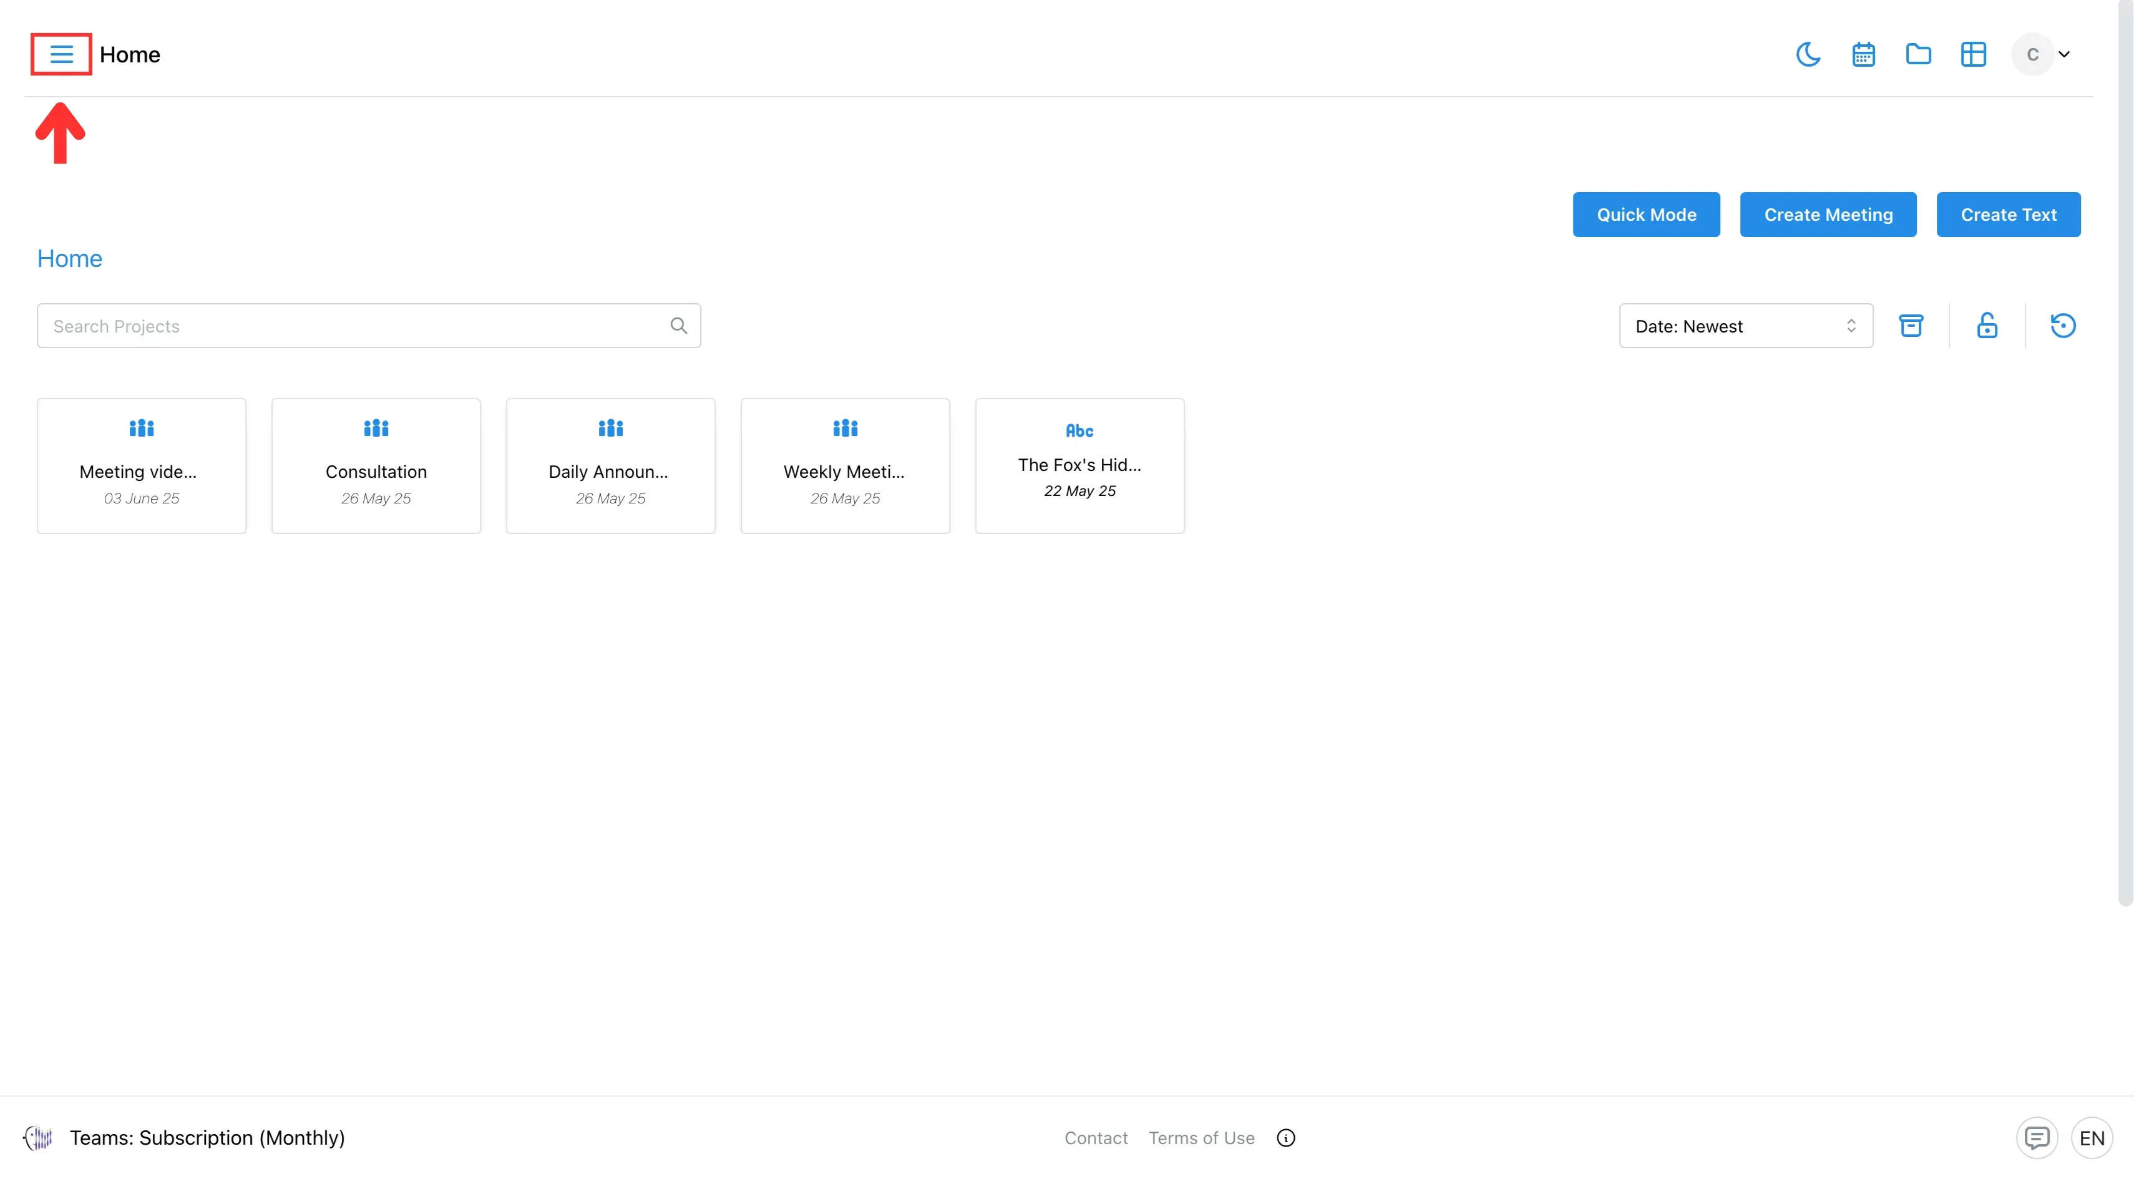Click the Quick Mode button
The image size is (2134, 1179).
click(1646, 215)
